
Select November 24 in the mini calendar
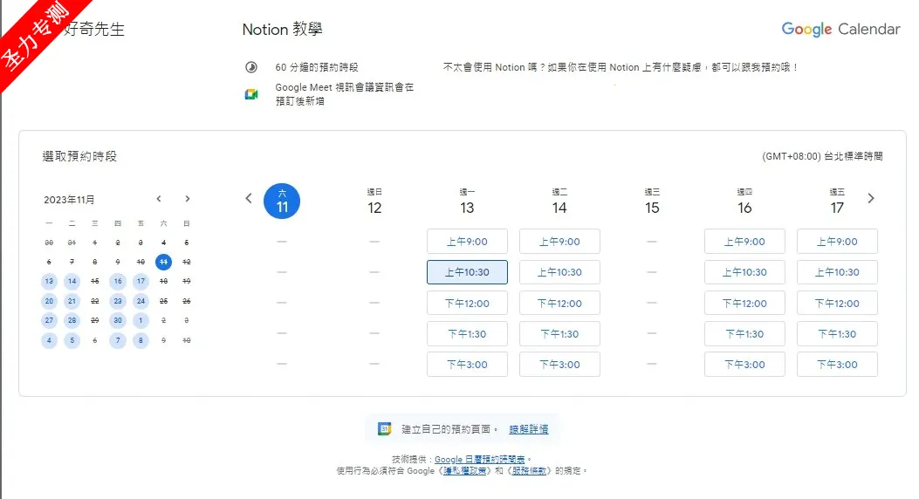(x=141, y=301)
